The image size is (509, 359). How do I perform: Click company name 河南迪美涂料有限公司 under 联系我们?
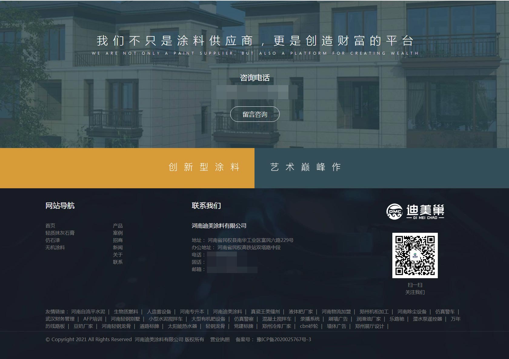click(x=219, y=226)
